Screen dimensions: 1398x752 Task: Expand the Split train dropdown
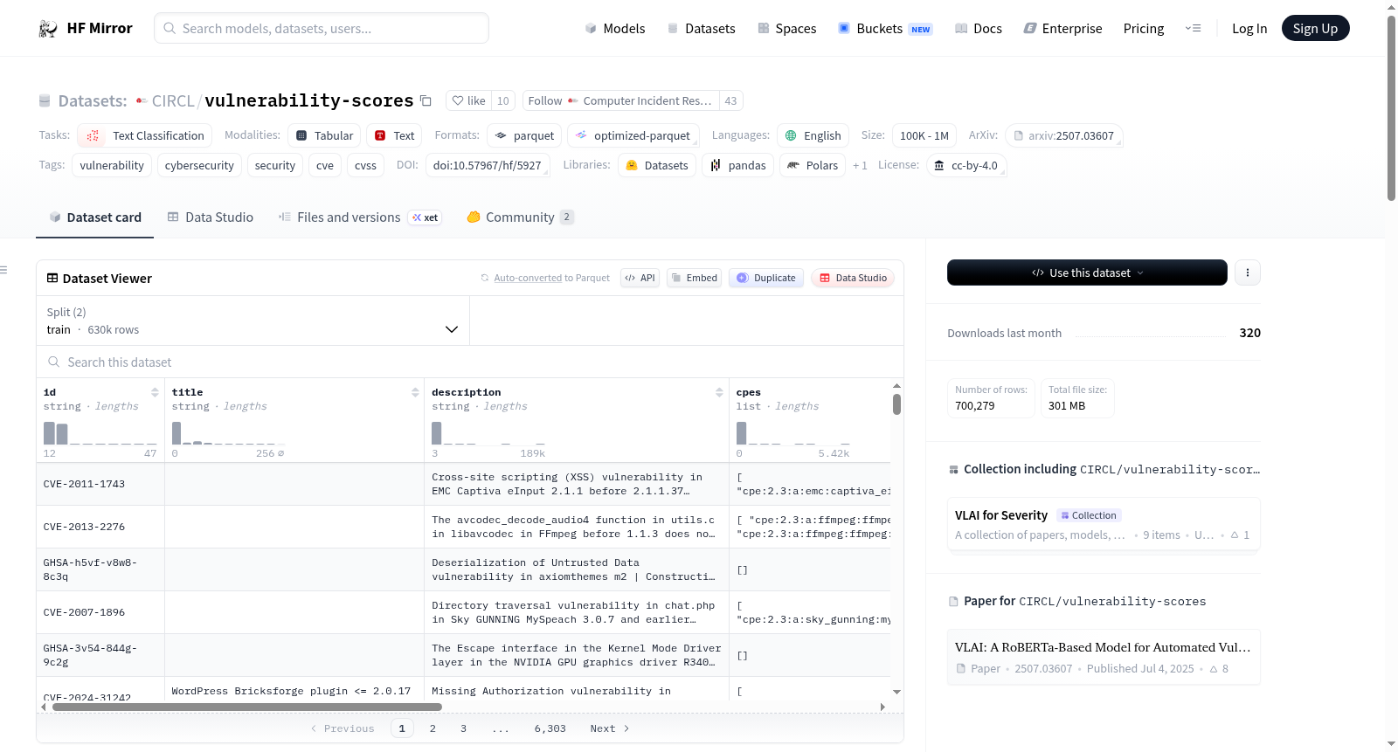253,321
